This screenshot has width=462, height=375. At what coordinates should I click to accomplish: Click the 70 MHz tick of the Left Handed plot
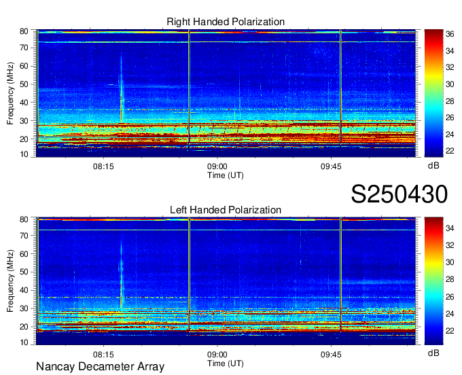[x=24, y=235]
